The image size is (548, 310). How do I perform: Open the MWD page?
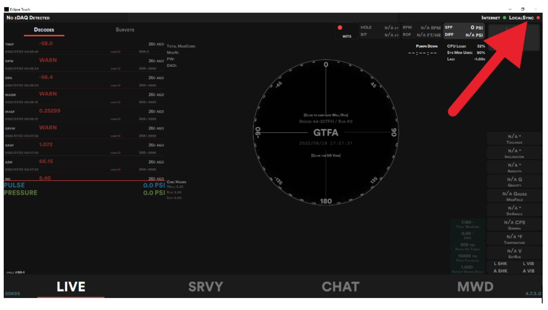pos(475,287)
